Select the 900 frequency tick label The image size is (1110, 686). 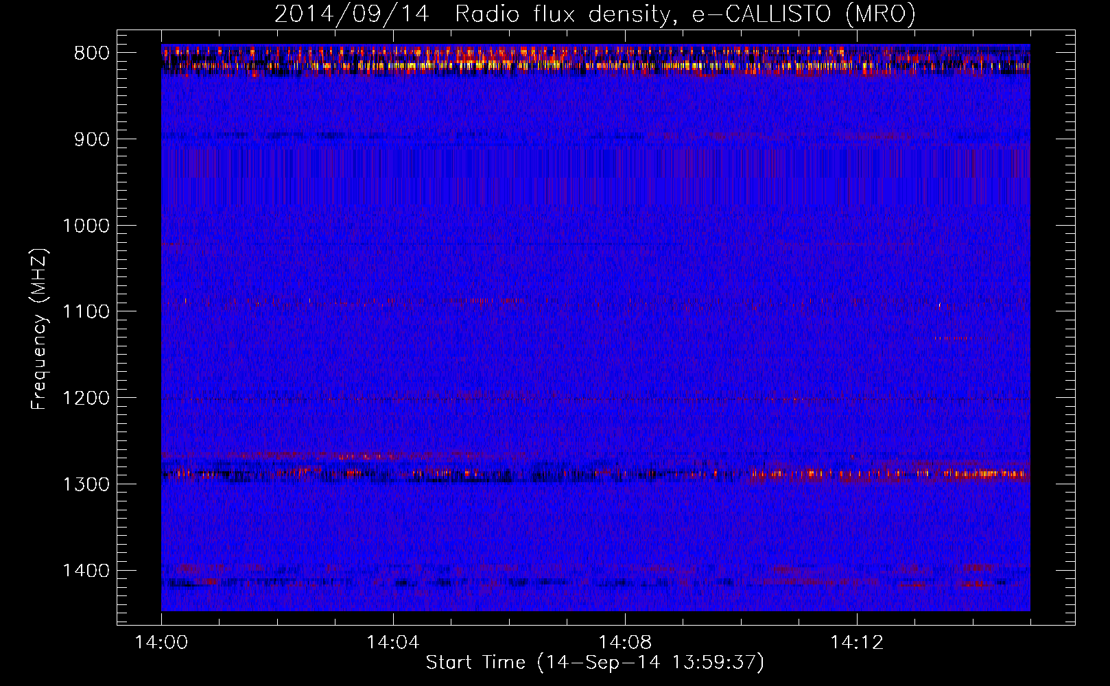(x=92, y=139)
